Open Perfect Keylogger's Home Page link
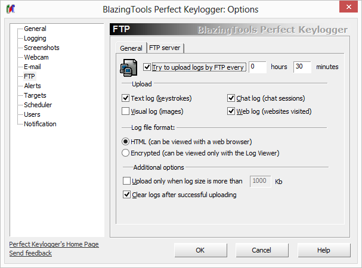Screen dimensions: 362x268 (x=54, y=244)
